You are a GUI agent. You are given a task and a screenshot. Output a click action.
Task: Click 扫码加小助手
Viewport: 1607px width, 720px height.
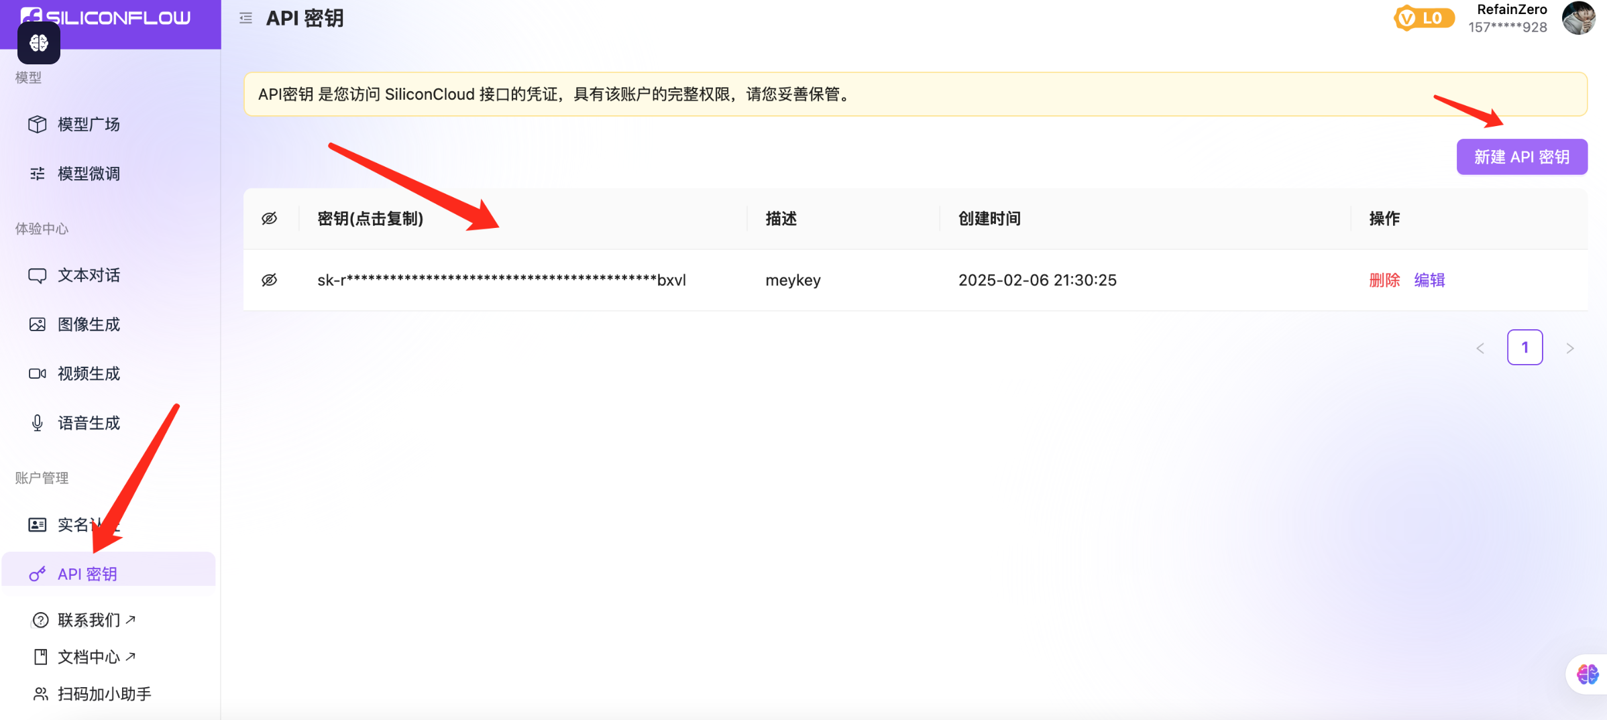105,694
